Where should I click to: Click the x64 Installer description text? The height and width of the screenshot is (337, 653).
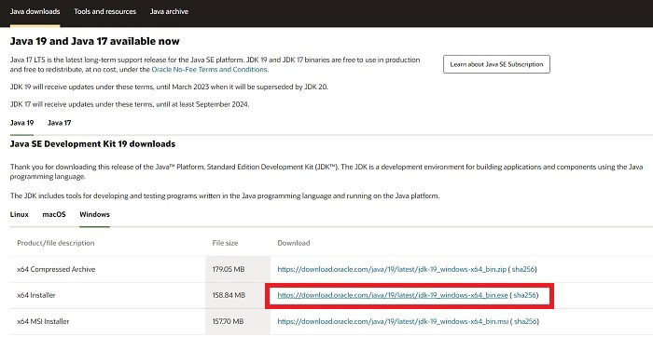click(36, 295)
